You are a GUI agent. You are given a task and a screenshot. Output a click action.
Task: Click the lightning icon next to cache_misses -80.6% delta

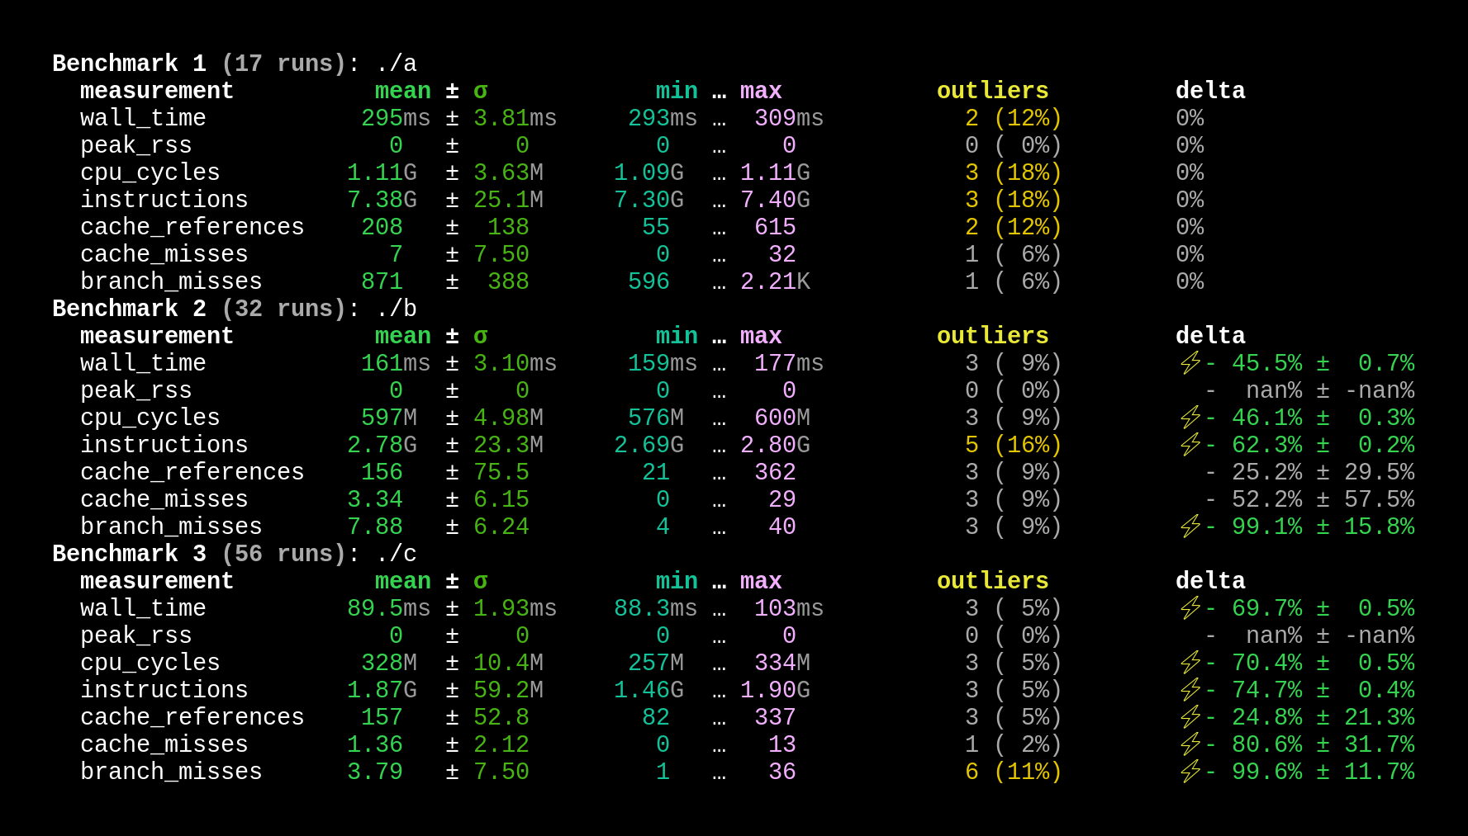pyautogui.click(x=1190, y=744)
